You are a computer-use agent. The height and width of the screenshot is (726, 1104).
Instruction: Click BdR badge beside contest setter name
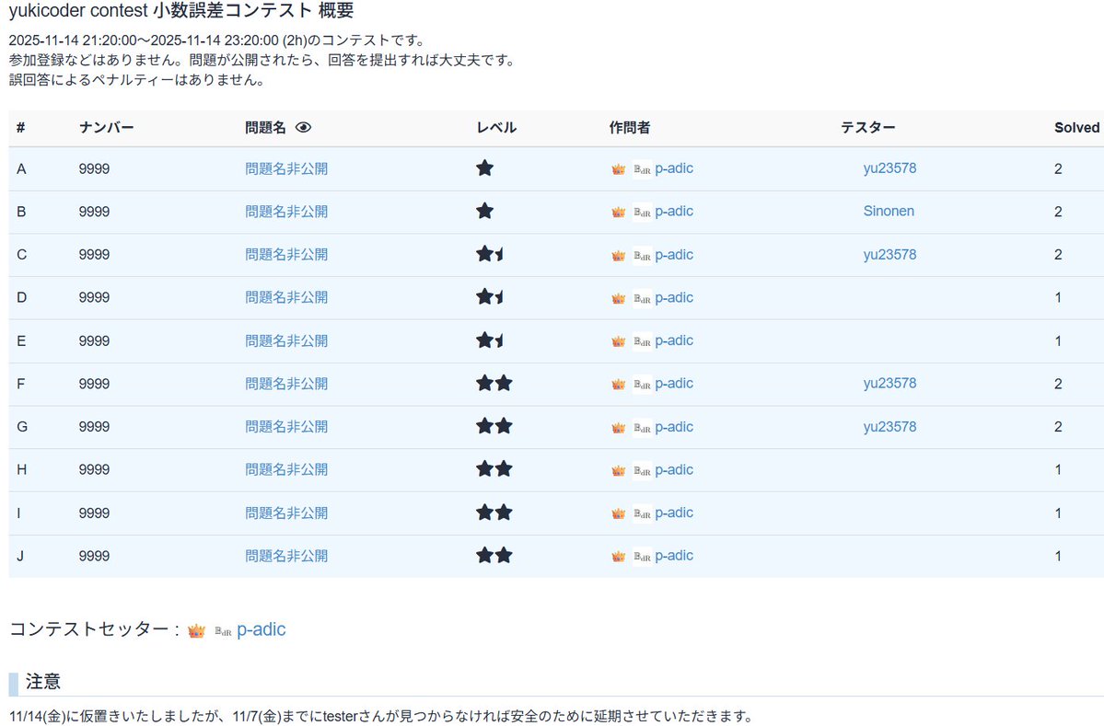click(223, 632)
